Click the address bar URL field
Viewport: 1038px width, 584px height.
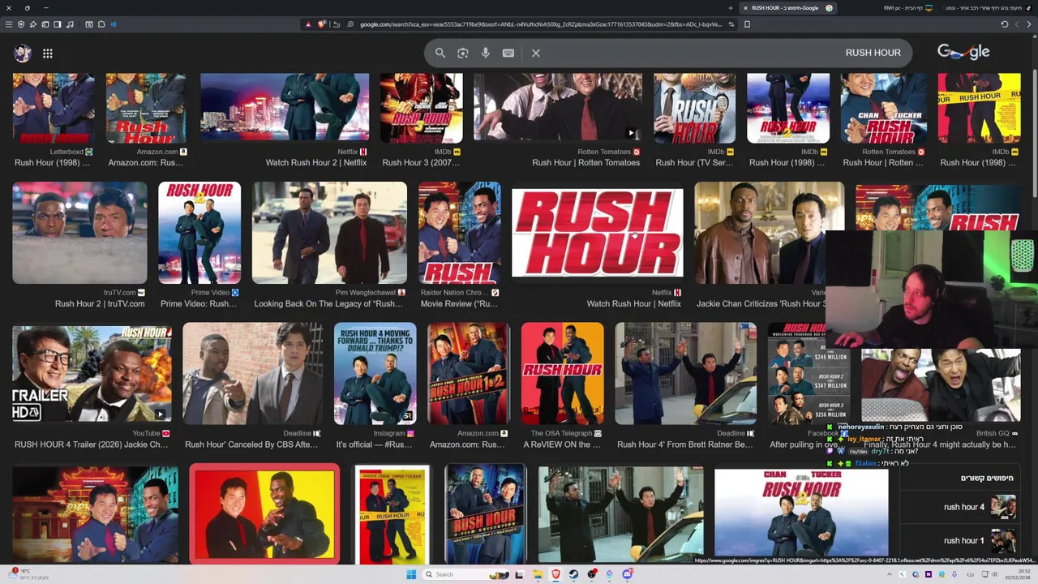(x=542, y=24)
